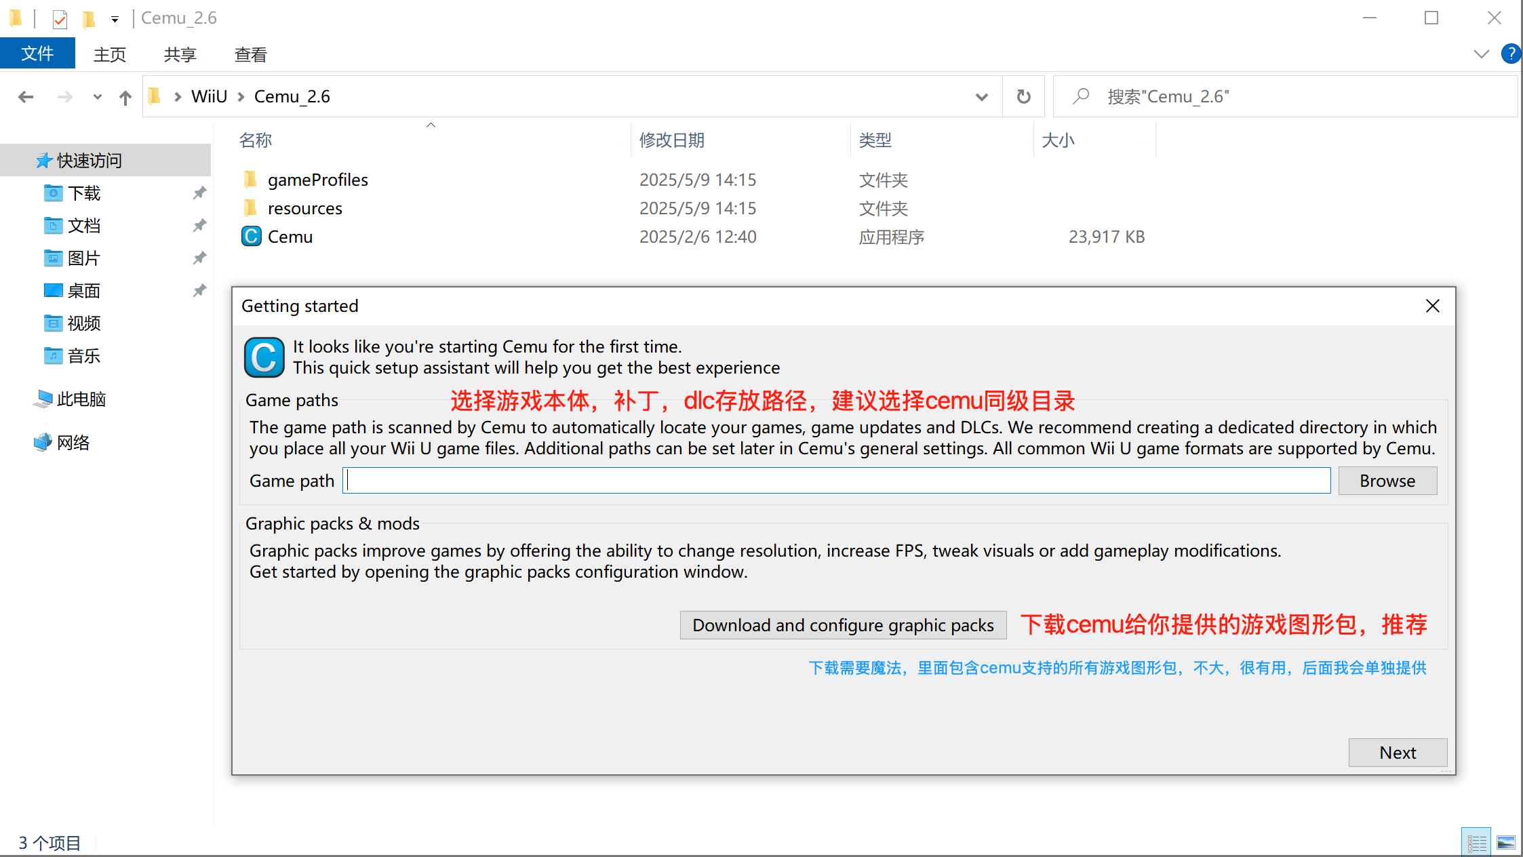Click the pin icon next to 桌面
Image resolution: width=1523 pixels, height=857 pixels.
pyautogui.click(x=199, y=291)
